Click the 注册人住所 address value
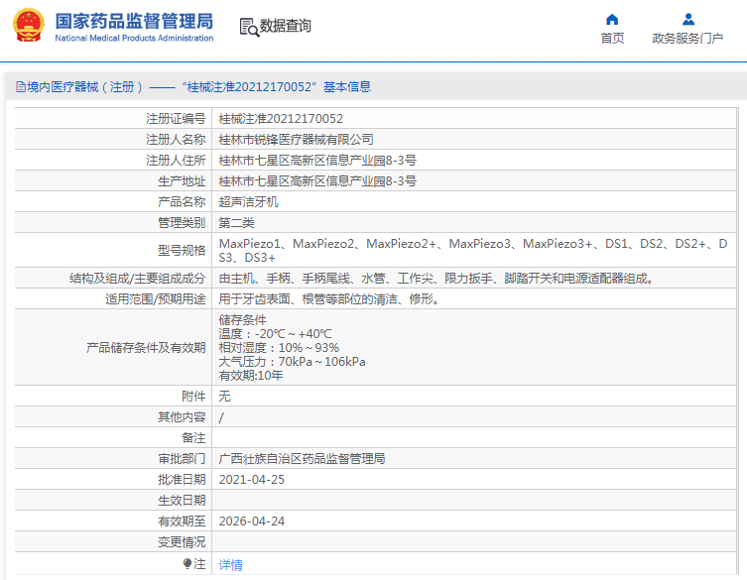This screenshot has height=580, width=747. pos(317,161)
